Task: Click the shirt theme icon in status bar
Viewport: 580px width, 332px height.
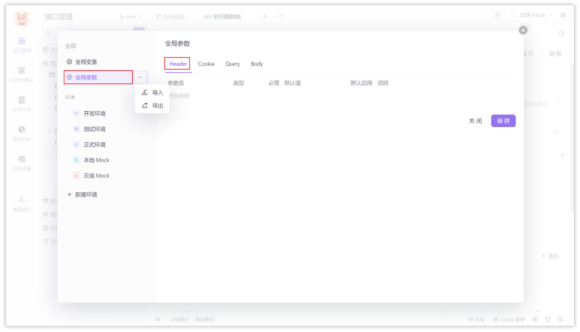Action: 548,319
